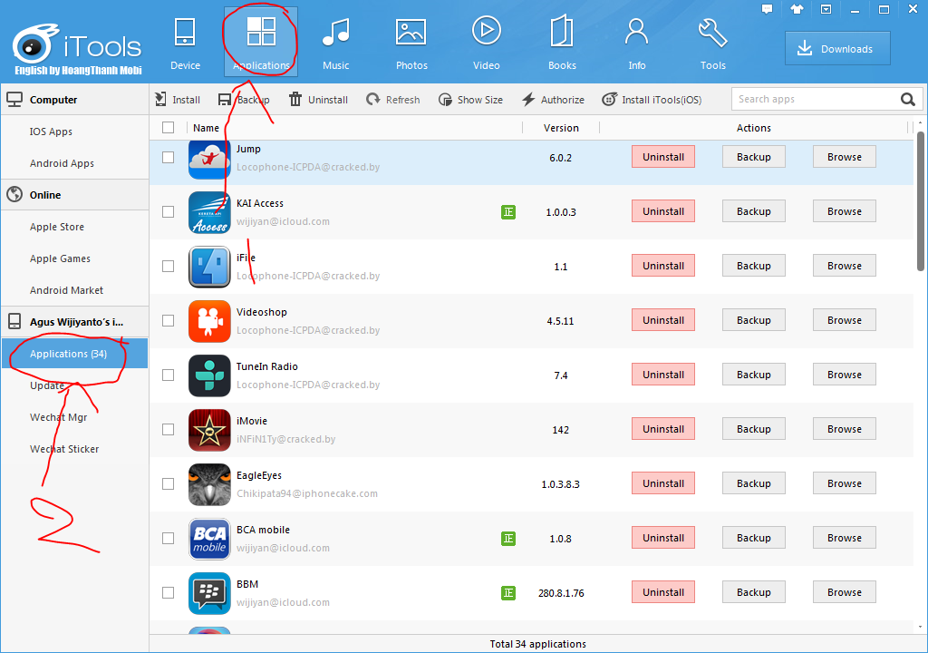Click green badge on BCA mobile row
Screen dimensions: 928x653
pyautogui.click(x=507, y=538)
